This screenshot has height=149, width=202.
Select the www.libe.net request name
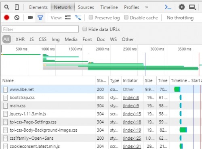(22, 90)
